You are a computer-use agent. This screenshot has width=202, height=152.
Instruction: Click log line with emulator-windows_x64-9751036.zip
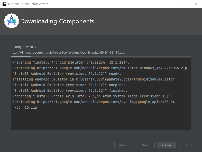(x=99, y=68)
